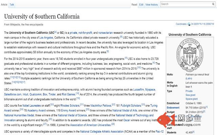Jump to footnote 8 reference

(121, 37)
